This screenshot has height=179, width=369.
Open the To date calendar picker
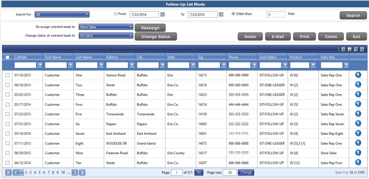pos(221,14)
